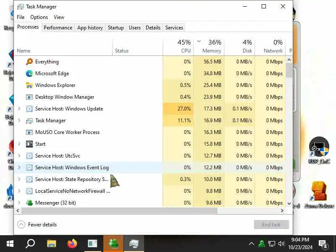The height and width of the screenshot is (252, 336).
Task: Collapse with Fewer details chevron
Action: coord(21,225)
